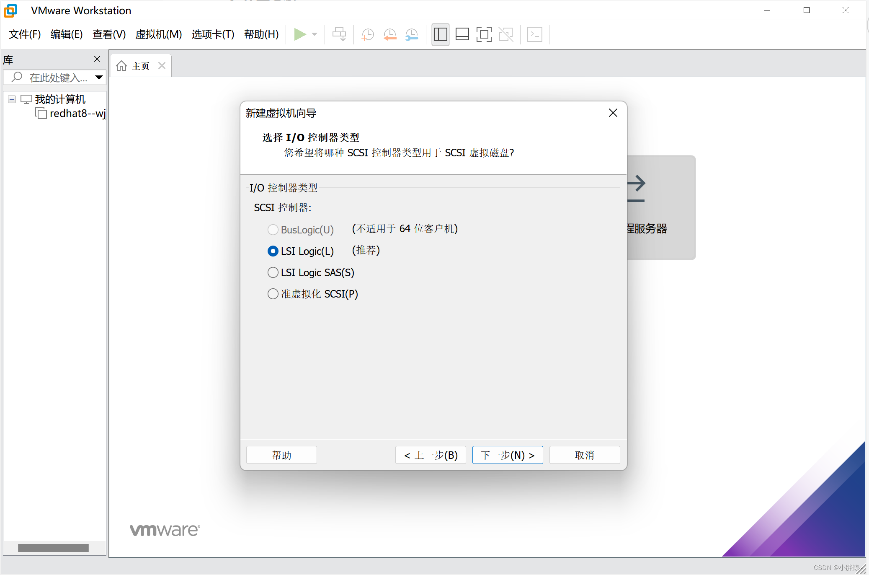This screenshot has width=869, height=575.
Task: Select the LSI Logic SAS(S) controller
Action: point(273,272)
